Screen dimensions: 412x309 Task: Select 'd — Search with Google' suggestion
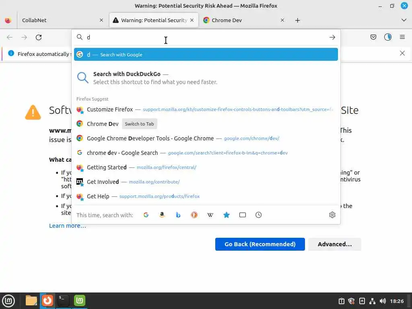click(206, 54)
